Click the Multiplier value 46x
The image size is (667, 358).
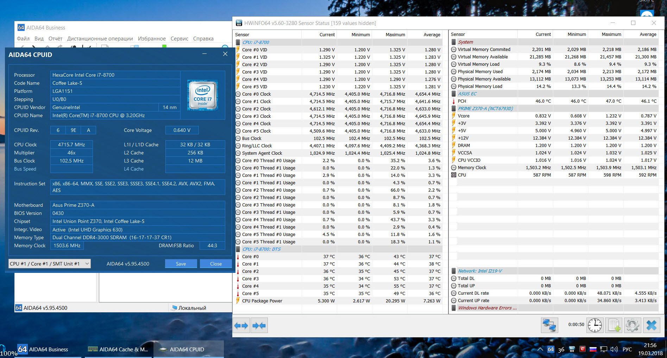[x=71, y=153]
